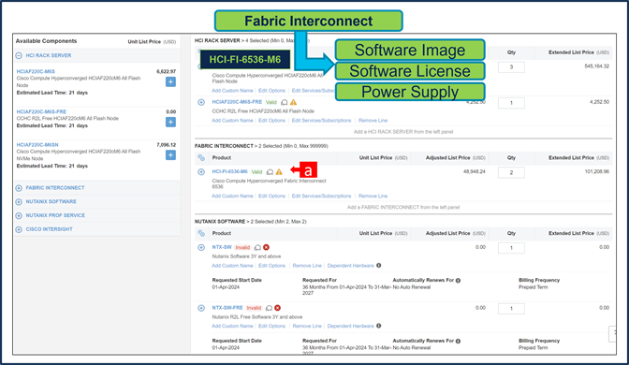
Task: Expand NUTANIX PROF SERVICE category
Action: (x=19, y=215)
